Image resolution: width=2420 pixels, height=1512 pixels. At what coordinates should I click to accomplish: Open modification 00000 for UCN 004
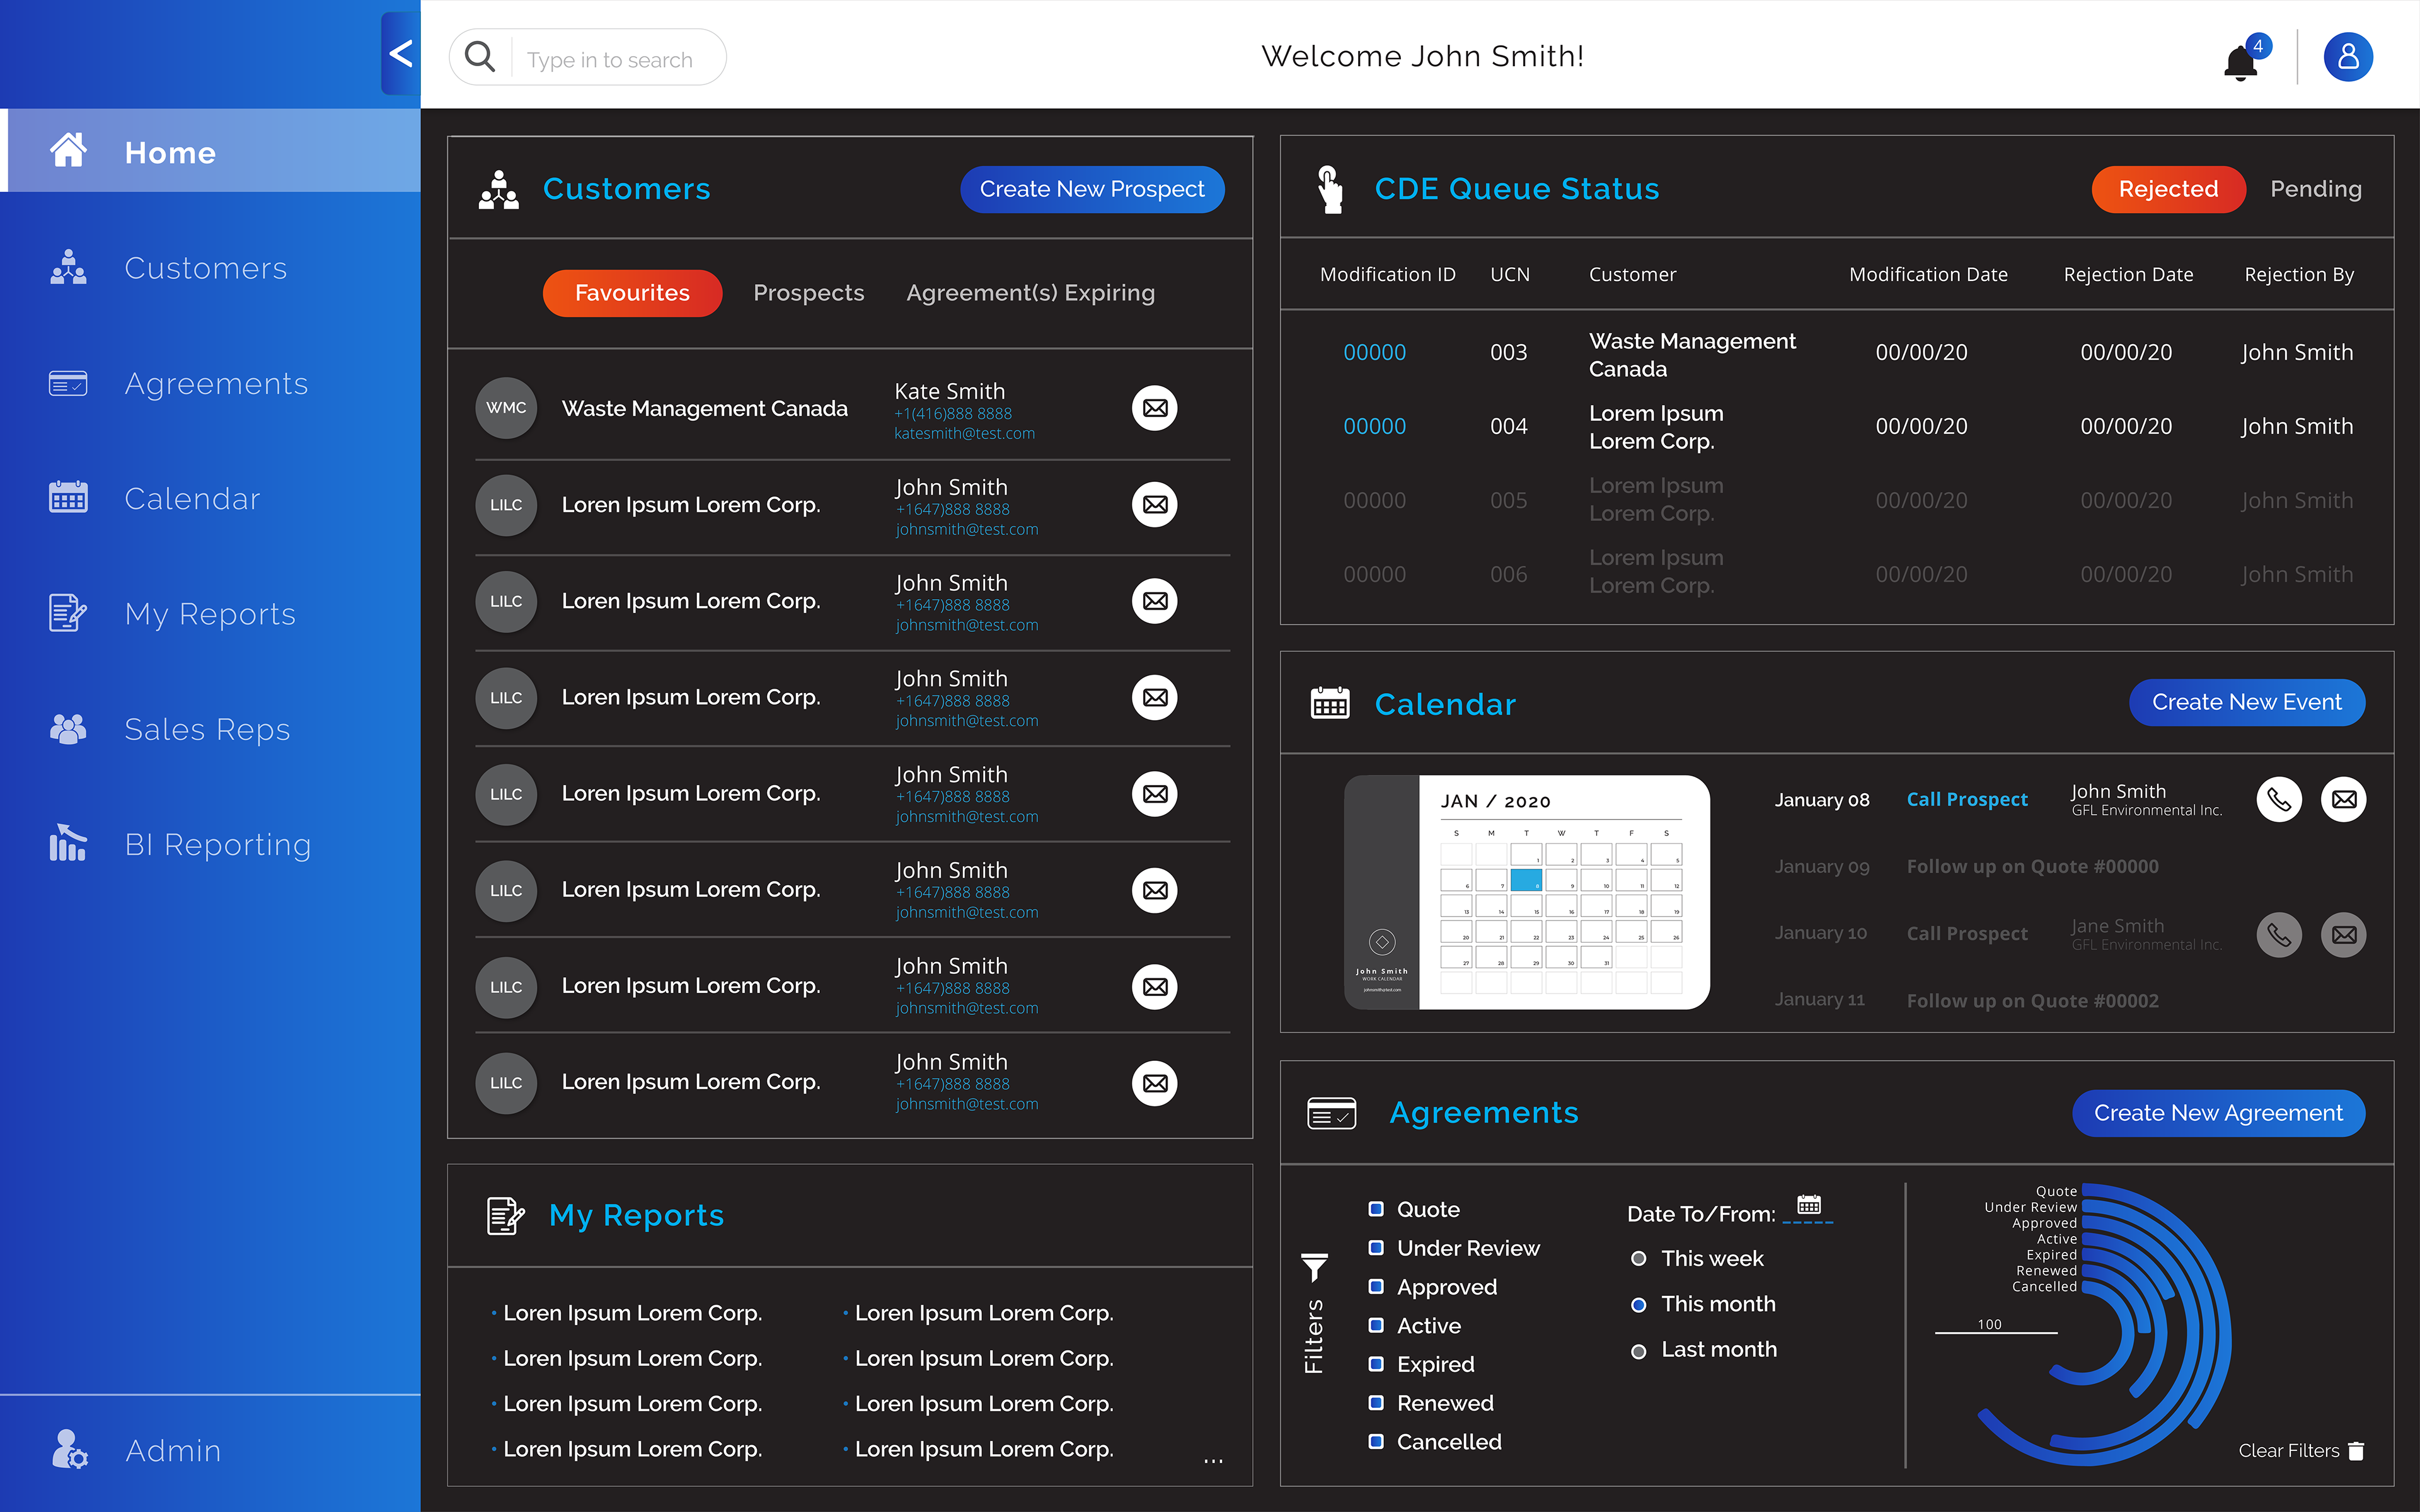pyautogui.click(x=1374, y=426)
